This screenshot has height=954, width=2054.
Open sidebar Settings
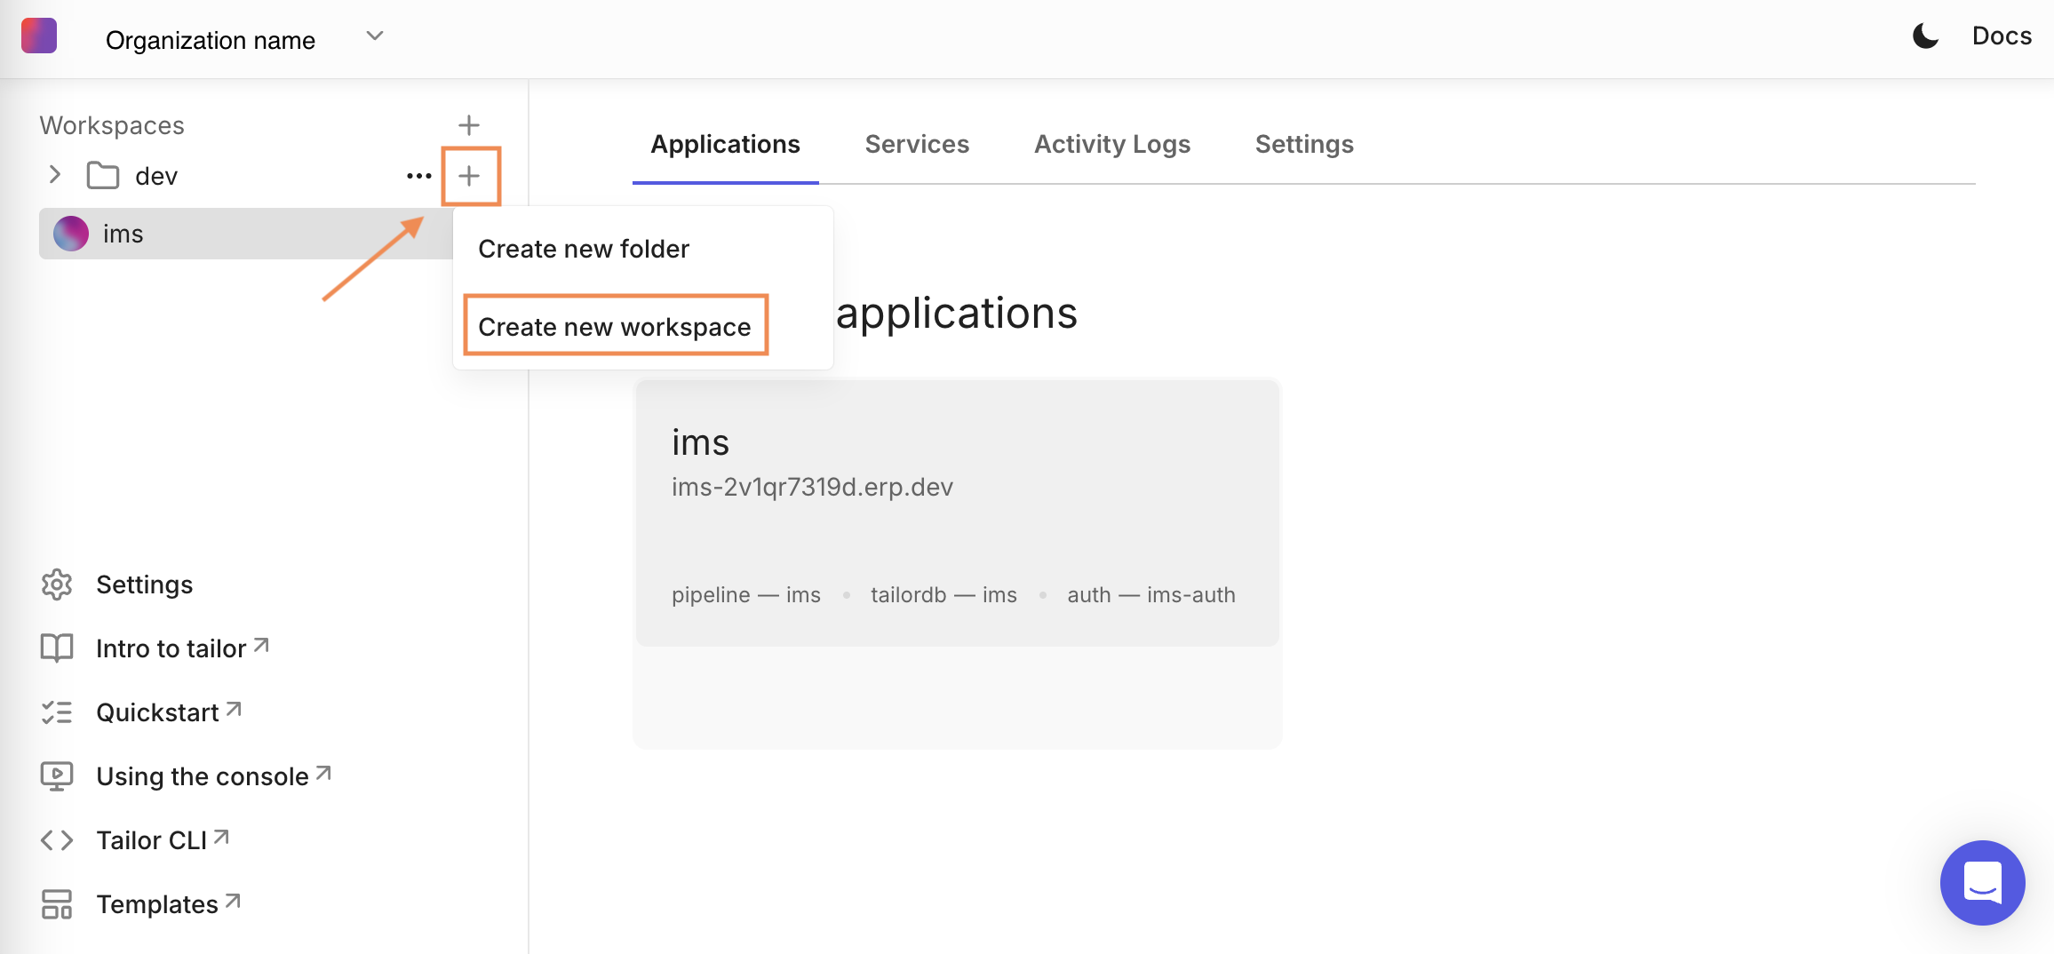[144, 584]
